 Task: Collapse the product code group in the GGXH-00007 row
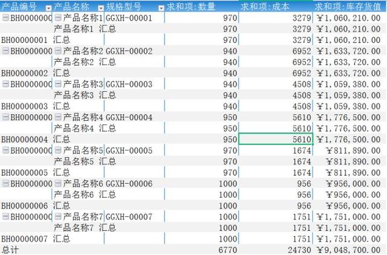(x=5, y=216)
